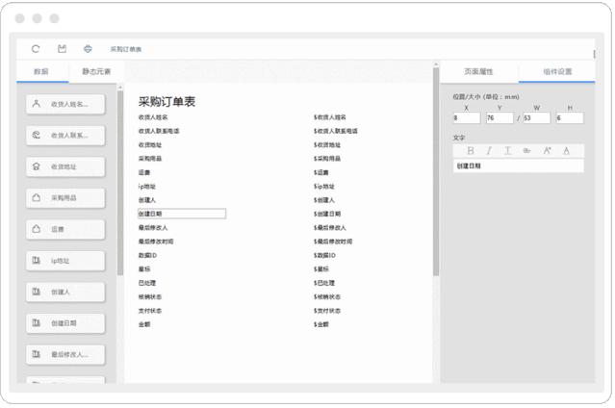615x408 pixels.
Task: Click the refresh icon in the top toolbar
Action: coord(36,49)
